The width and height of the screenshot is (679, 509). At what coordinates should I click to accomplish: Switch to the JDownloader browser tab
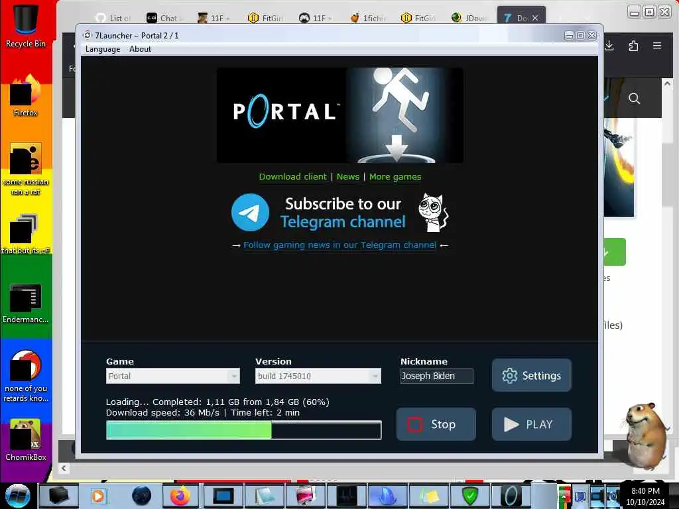click(469, 18)
